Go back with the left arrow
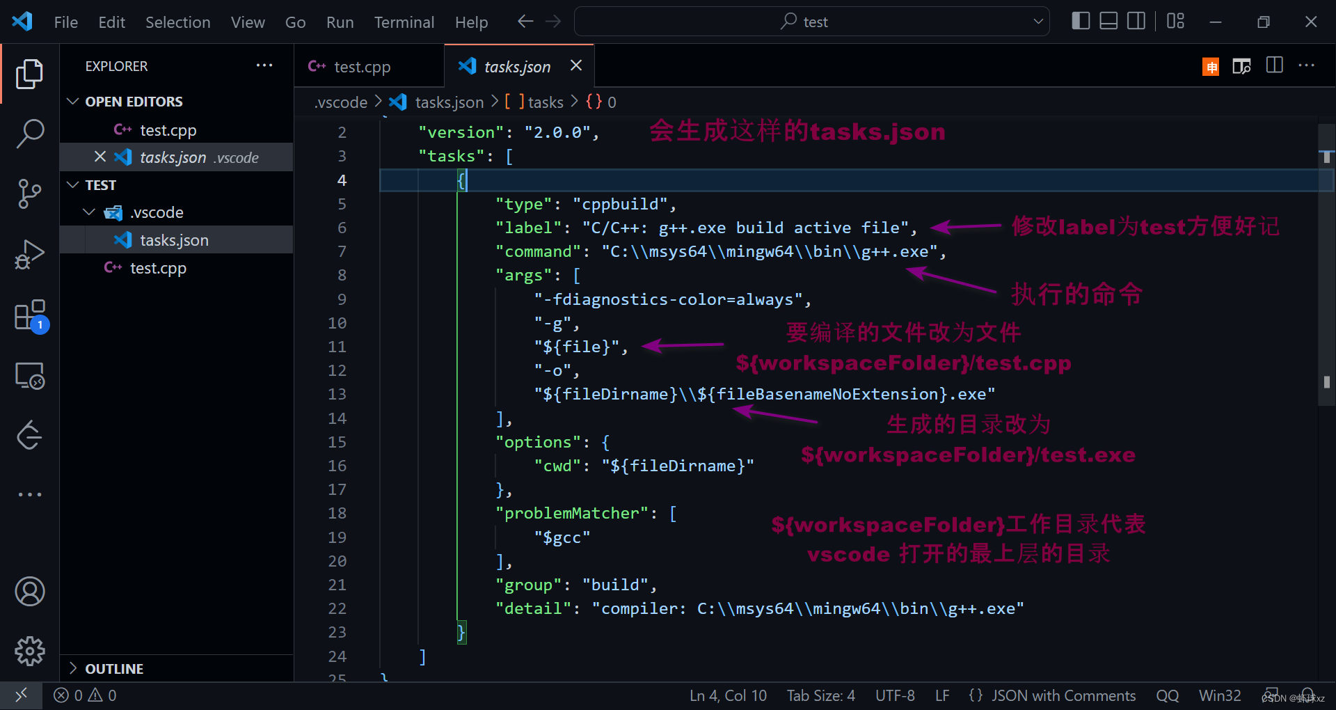This screenshot has height=710, width=1336. (525, 22)
